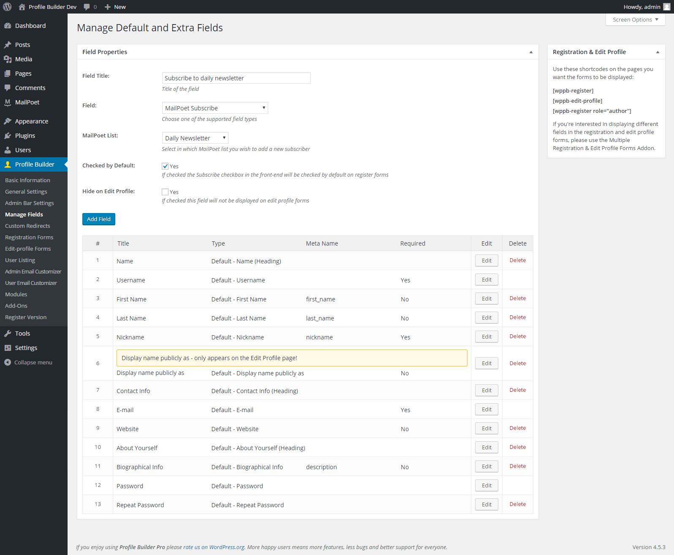
Task: Click the Appearance paintbrush icon
Action: (8, 121)
